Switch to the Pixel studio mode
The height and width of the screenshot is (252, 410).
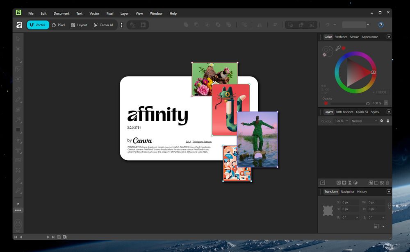tap(58, 25)
